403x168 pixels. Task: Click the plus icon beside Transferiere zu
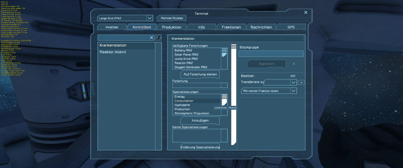(x=301, y=82)
